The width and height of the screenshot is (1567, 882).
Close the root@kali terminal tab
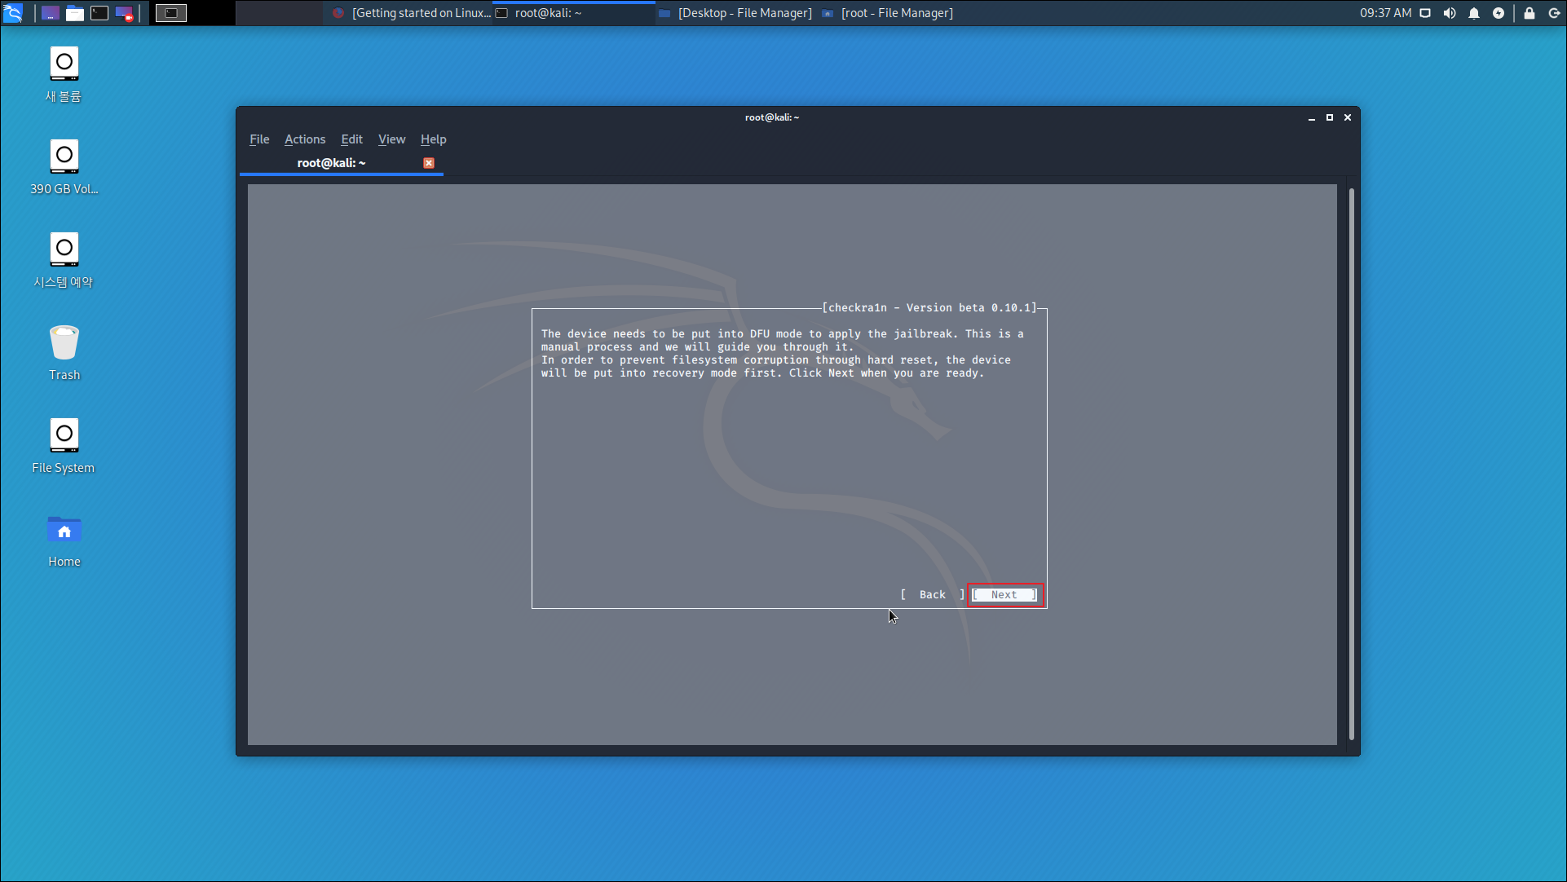click(x=429, y=163)
